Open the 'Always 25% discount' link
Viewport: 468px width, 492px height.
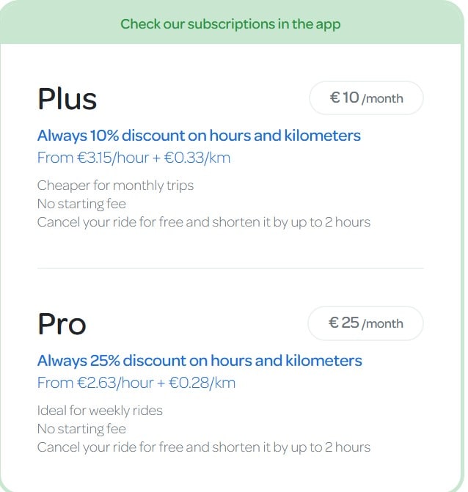pos(200,361)
